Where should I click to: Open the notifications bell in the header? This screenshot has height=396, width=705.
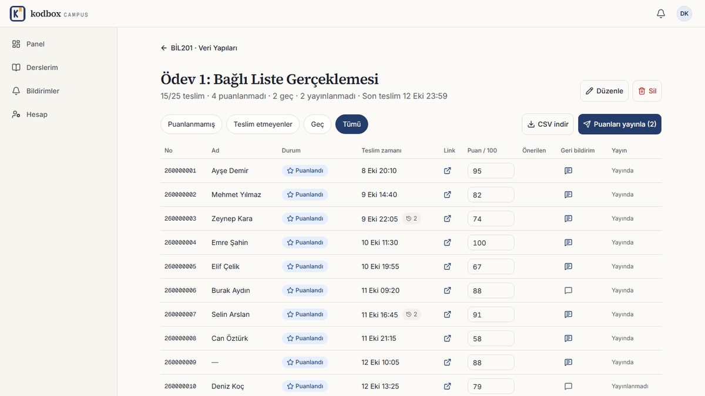tap(661, 13)
